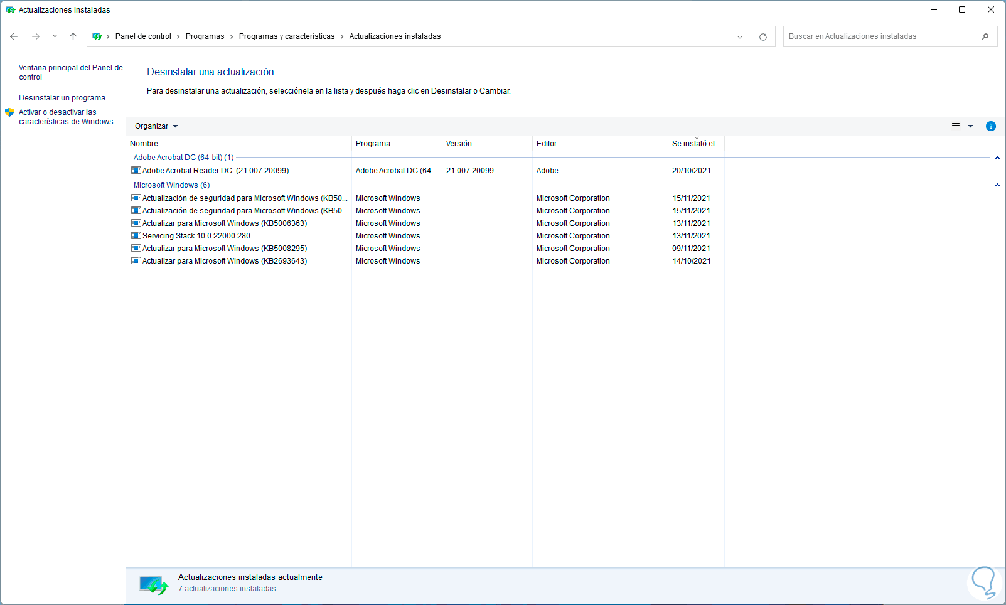Image resolution: width=1006 pixels, height=605 pixels.
Task: Expand the chevron after Panel de control breadcrumb
Action: (178, 36)
